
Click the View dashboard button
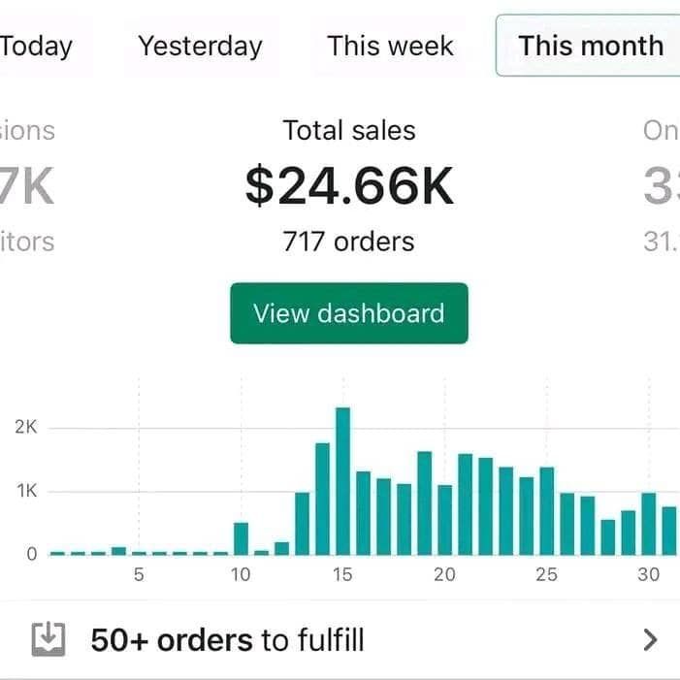(348, 313)
